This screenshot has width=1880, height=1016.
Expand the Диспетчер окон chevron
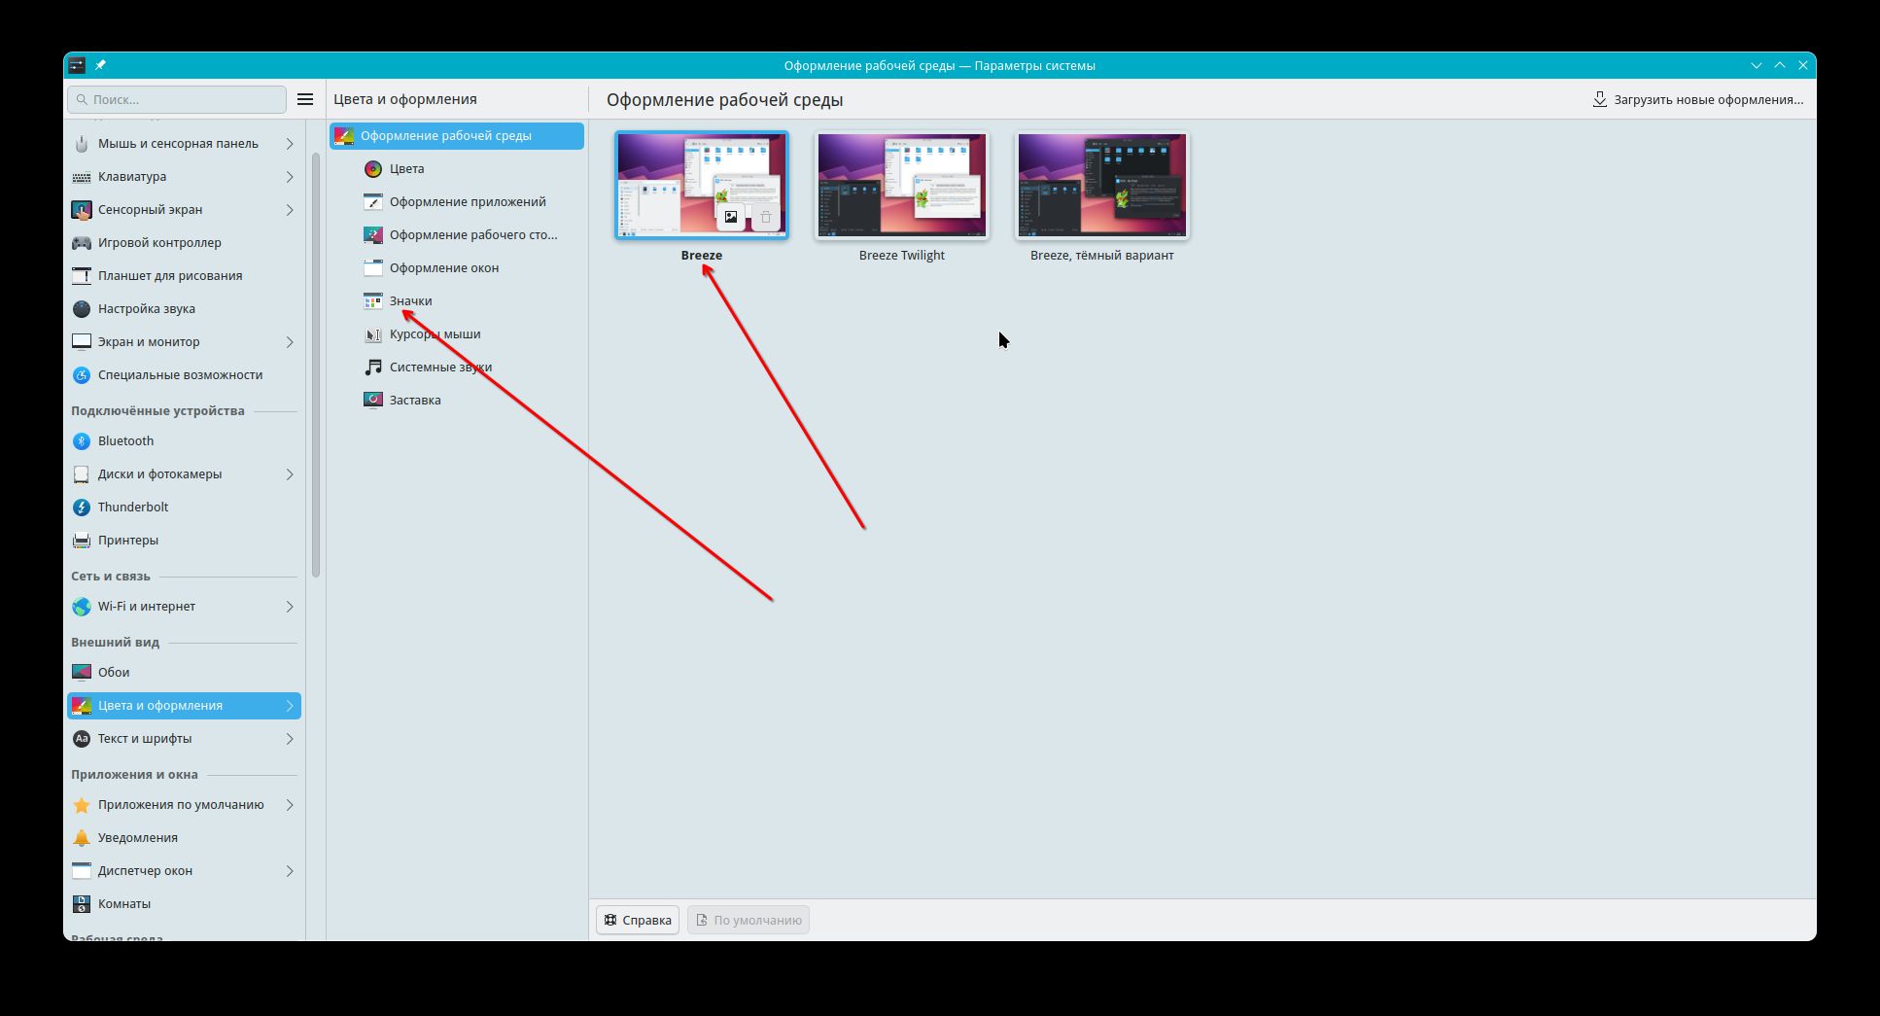coord(290,871)
